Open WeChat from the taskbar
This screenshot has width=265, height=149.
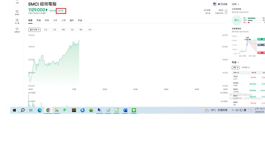(x=65, y=110)
